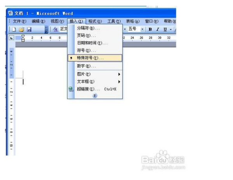Click the Word document icon in title bar
The width and height of the screenshot is (233, 180).
tap(10, 13)
